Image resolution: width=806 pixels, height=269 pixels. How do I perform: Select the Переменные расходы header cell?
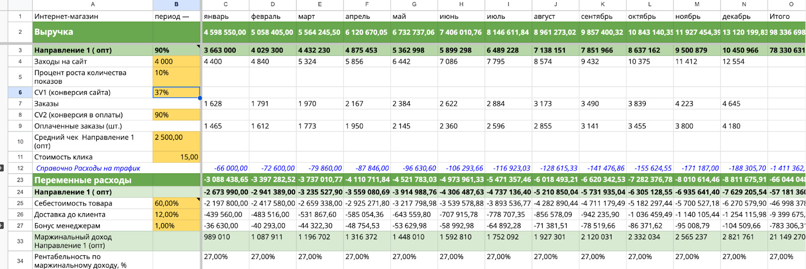(93, 180)
